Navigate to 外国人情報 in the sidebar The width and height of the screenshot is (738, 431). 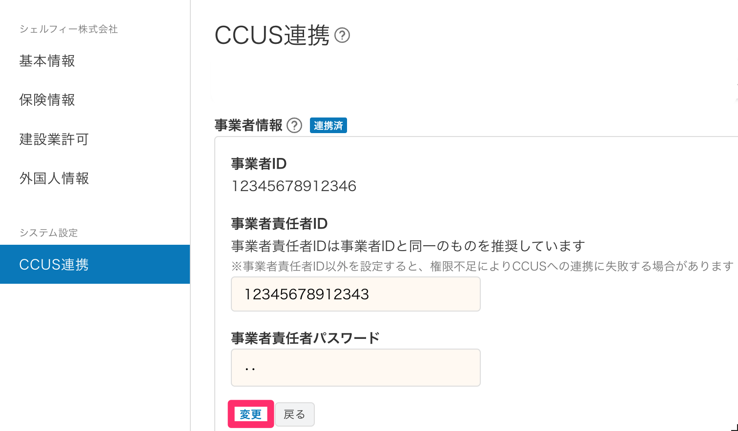click(54, 178)
